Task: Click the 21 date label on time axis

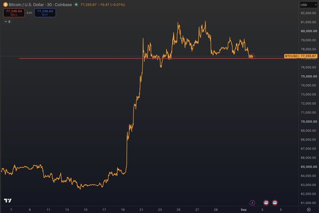Action: coord(141,210)
